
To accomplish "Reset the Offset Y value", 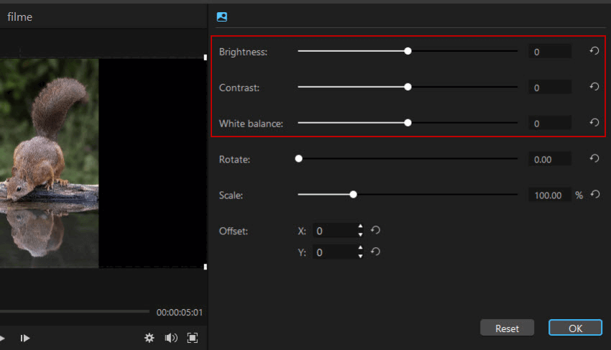I will [x=375, y=252].
